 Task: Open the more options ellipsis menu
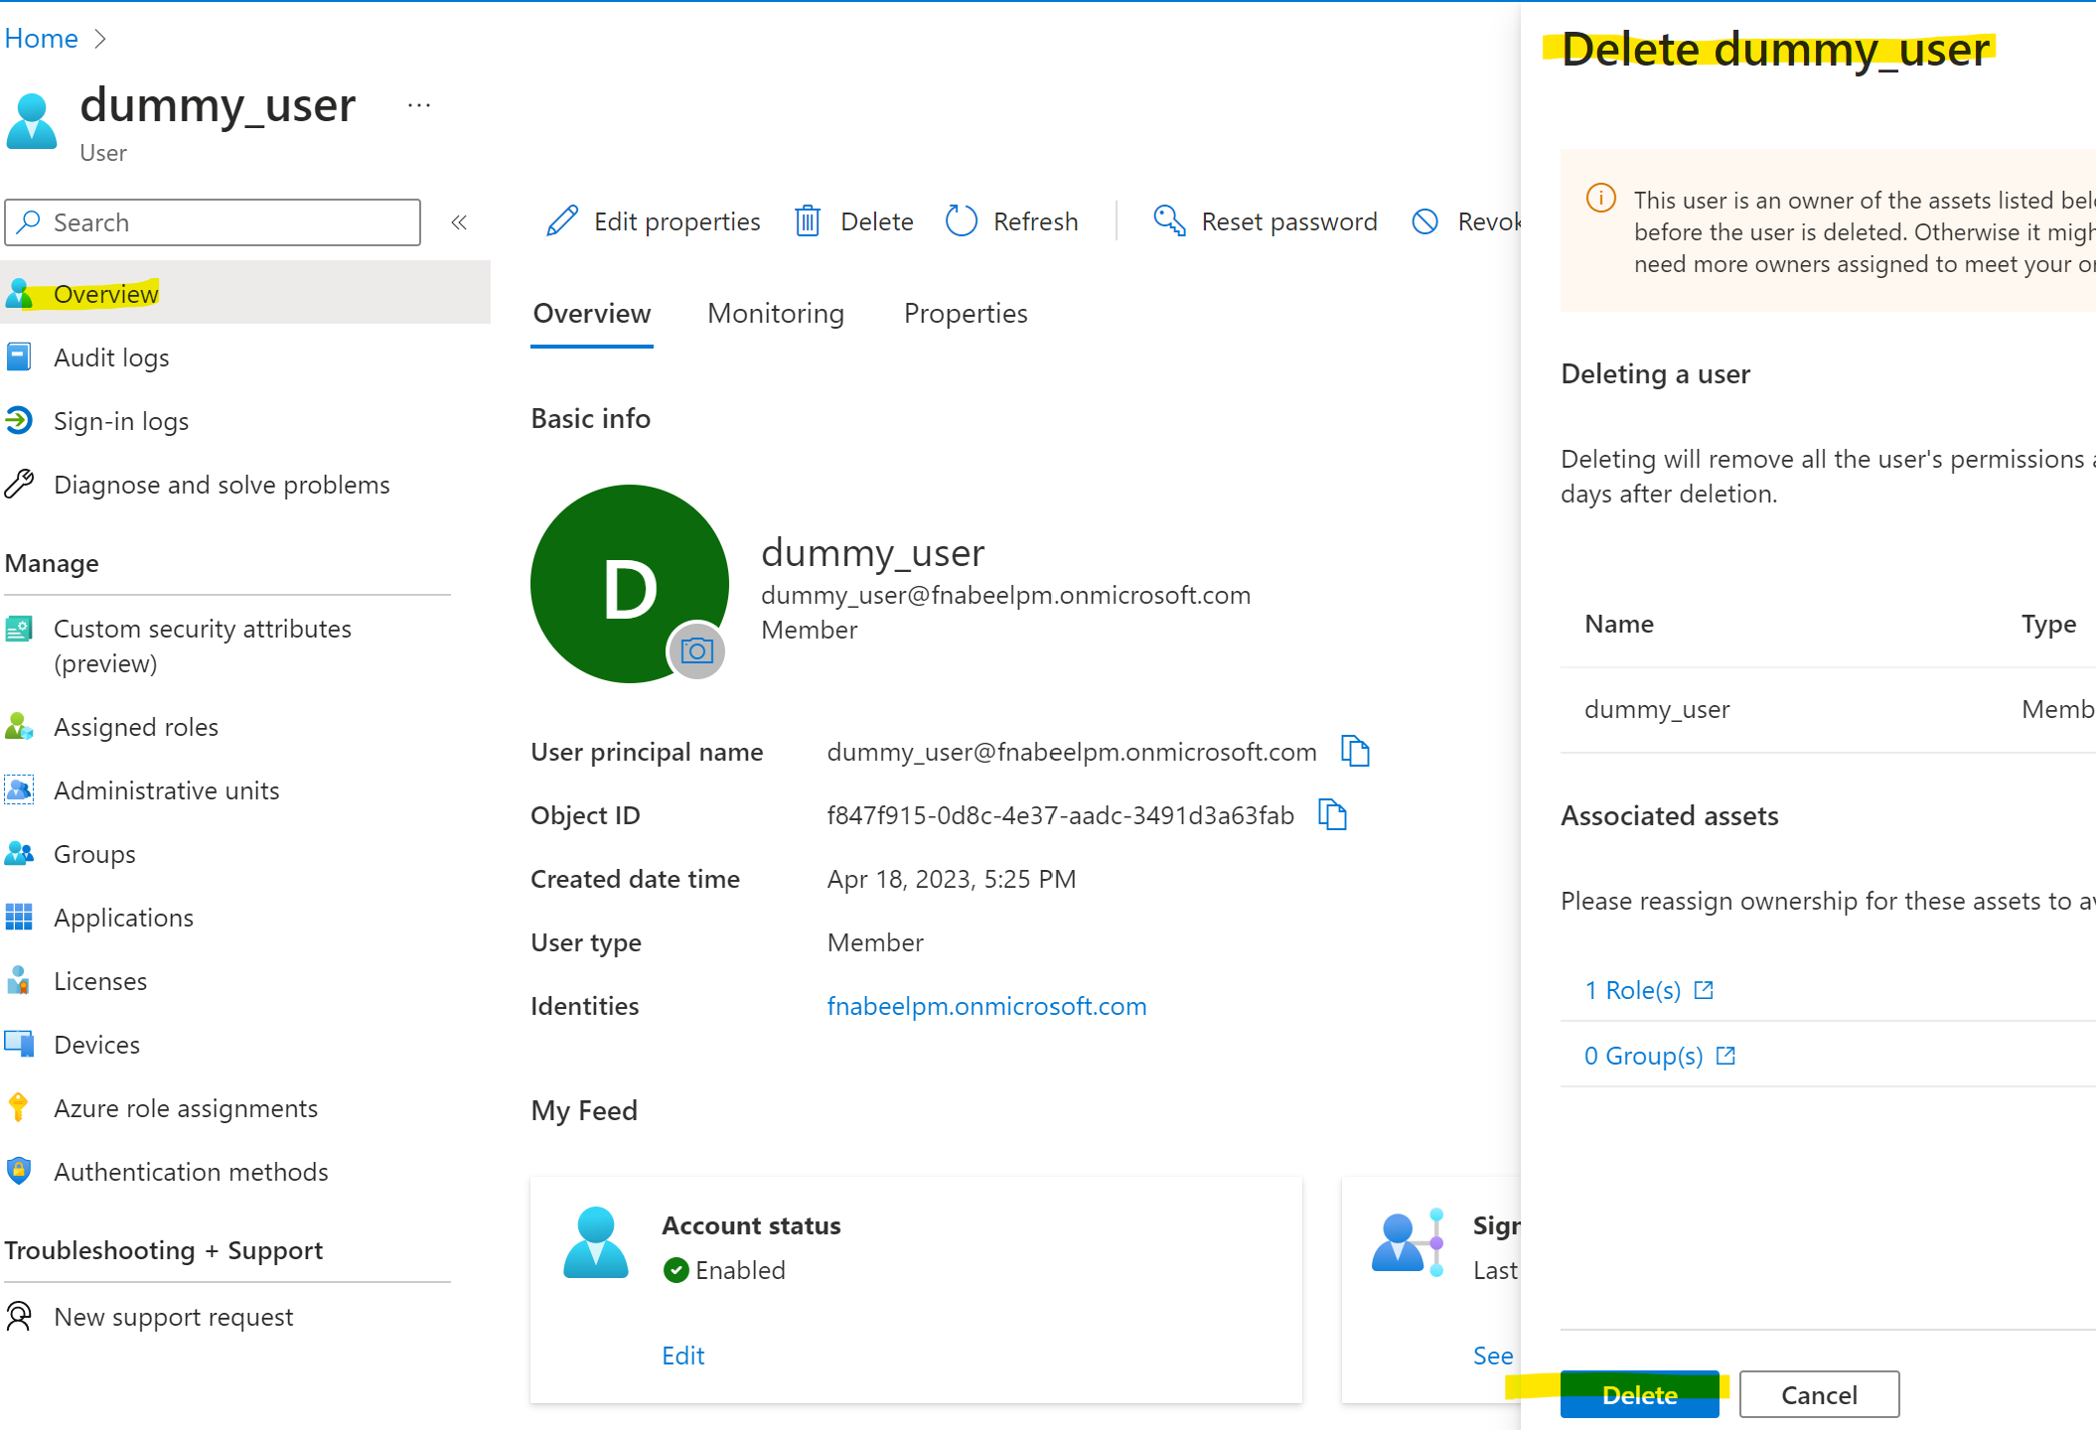pos(419,105)
